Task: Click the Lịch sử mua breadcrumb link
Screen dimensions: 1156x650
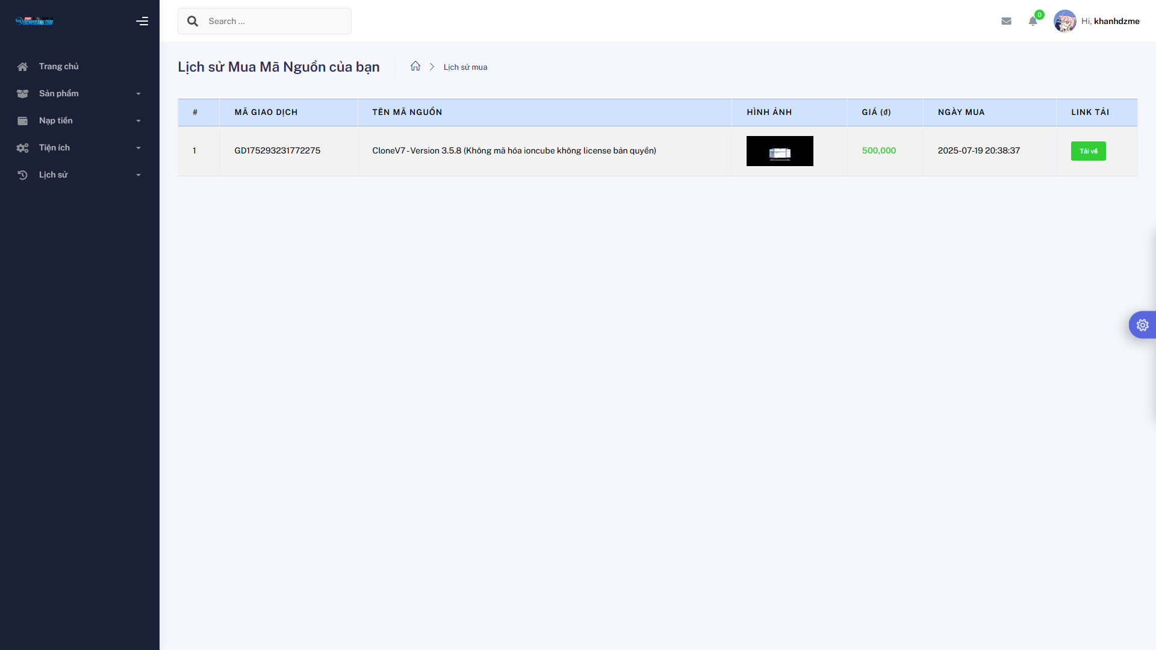Action: click(465, 67)
